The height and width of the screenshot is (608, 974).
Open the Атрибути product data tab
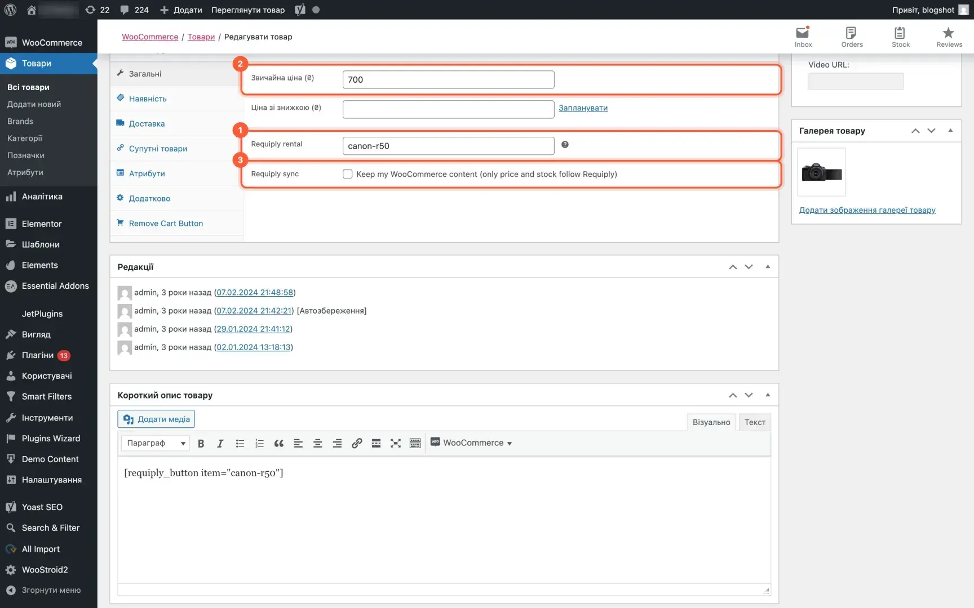click(x=147, y=173)
